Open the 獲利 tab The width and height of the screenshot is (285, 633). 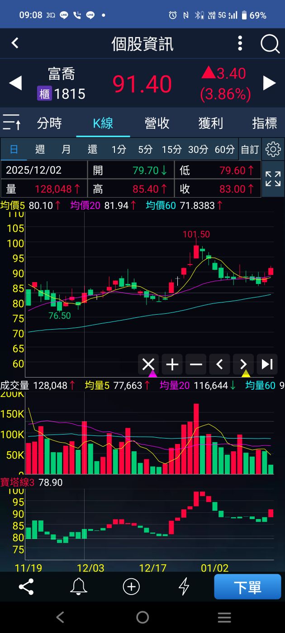pyautogui.click(x=211, y=123)
